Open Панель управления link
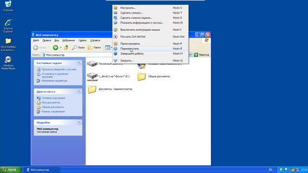 pos(53,111)
